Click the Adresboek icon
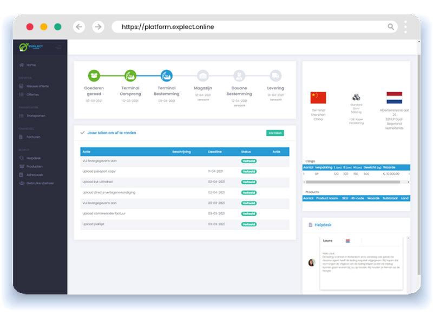The width and height of the screenshot is (433, 325). pos(23,174)
